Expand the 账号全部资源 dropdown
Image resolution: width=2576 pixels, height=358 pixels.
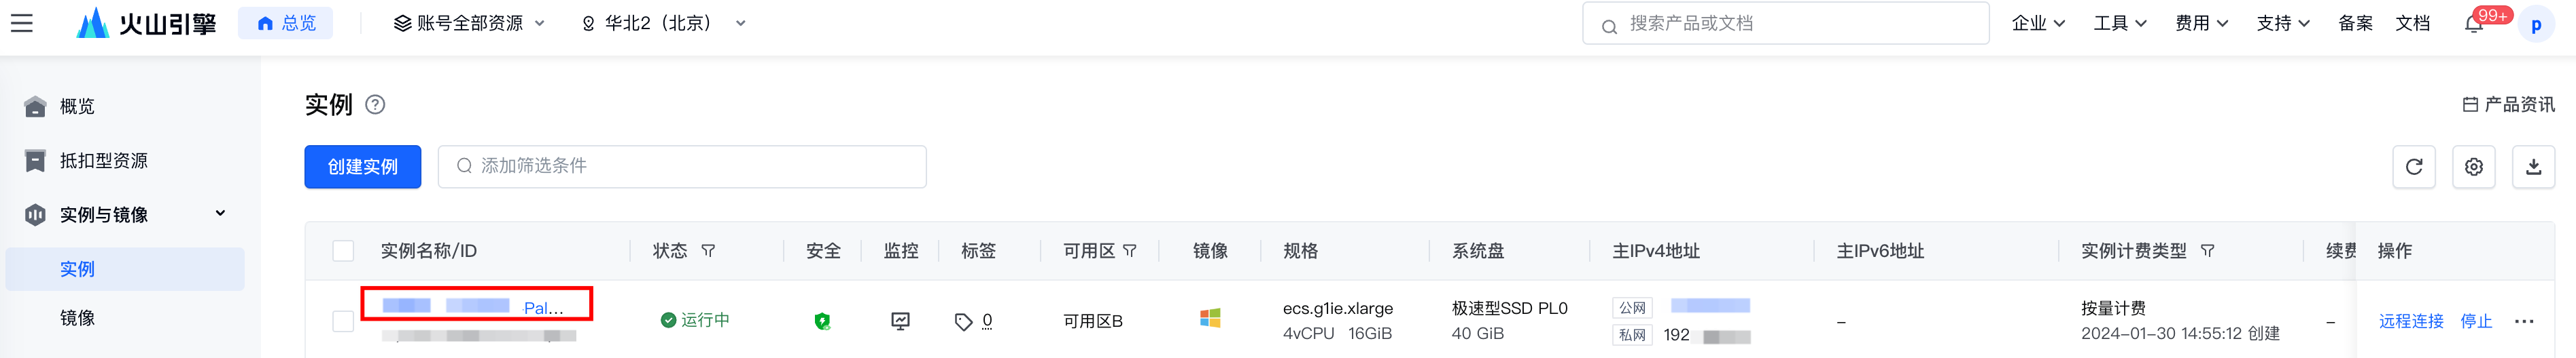[469, 23]
